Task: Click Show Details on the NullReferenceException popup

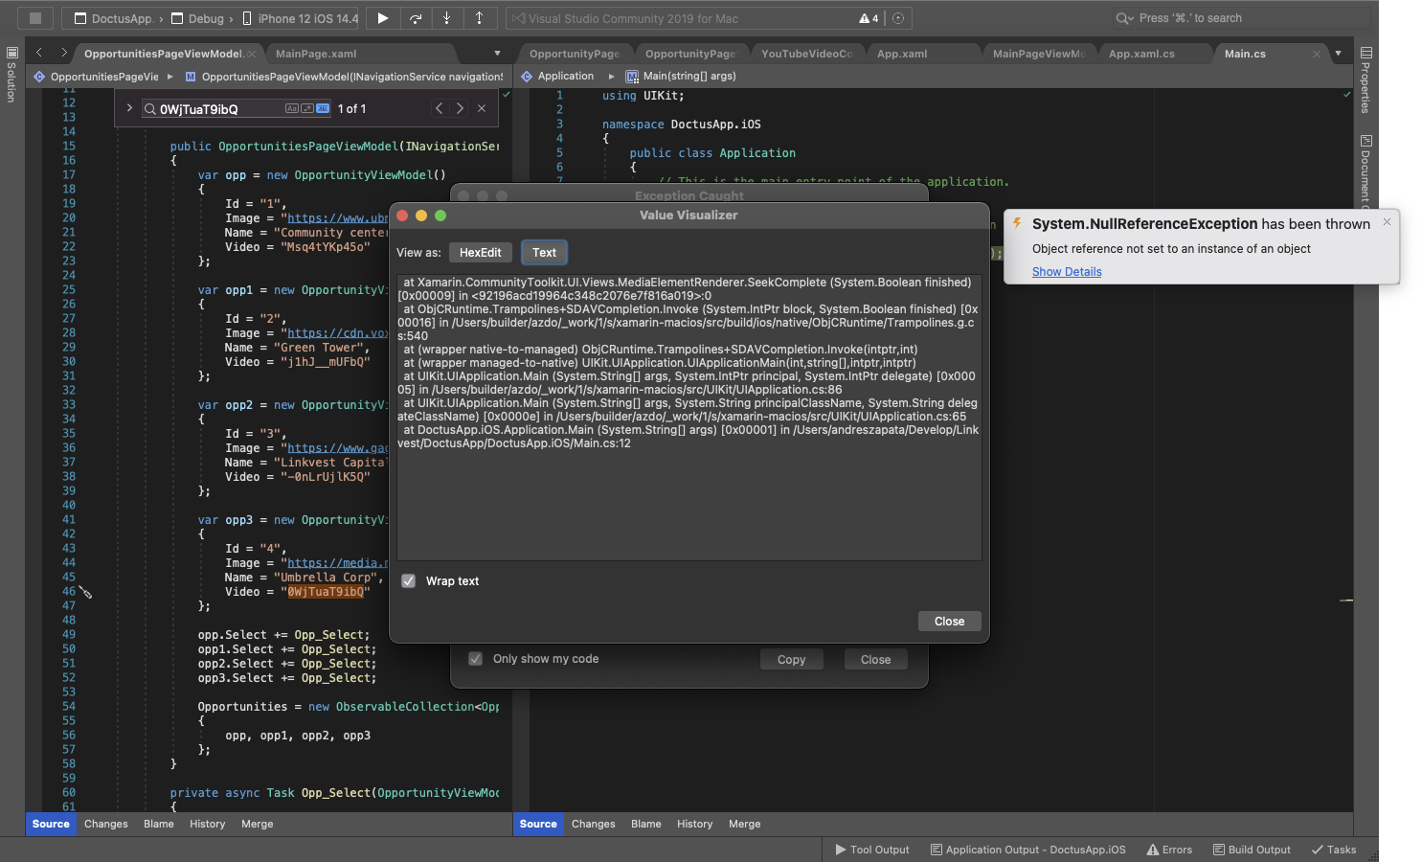Action: point(1066,271)
